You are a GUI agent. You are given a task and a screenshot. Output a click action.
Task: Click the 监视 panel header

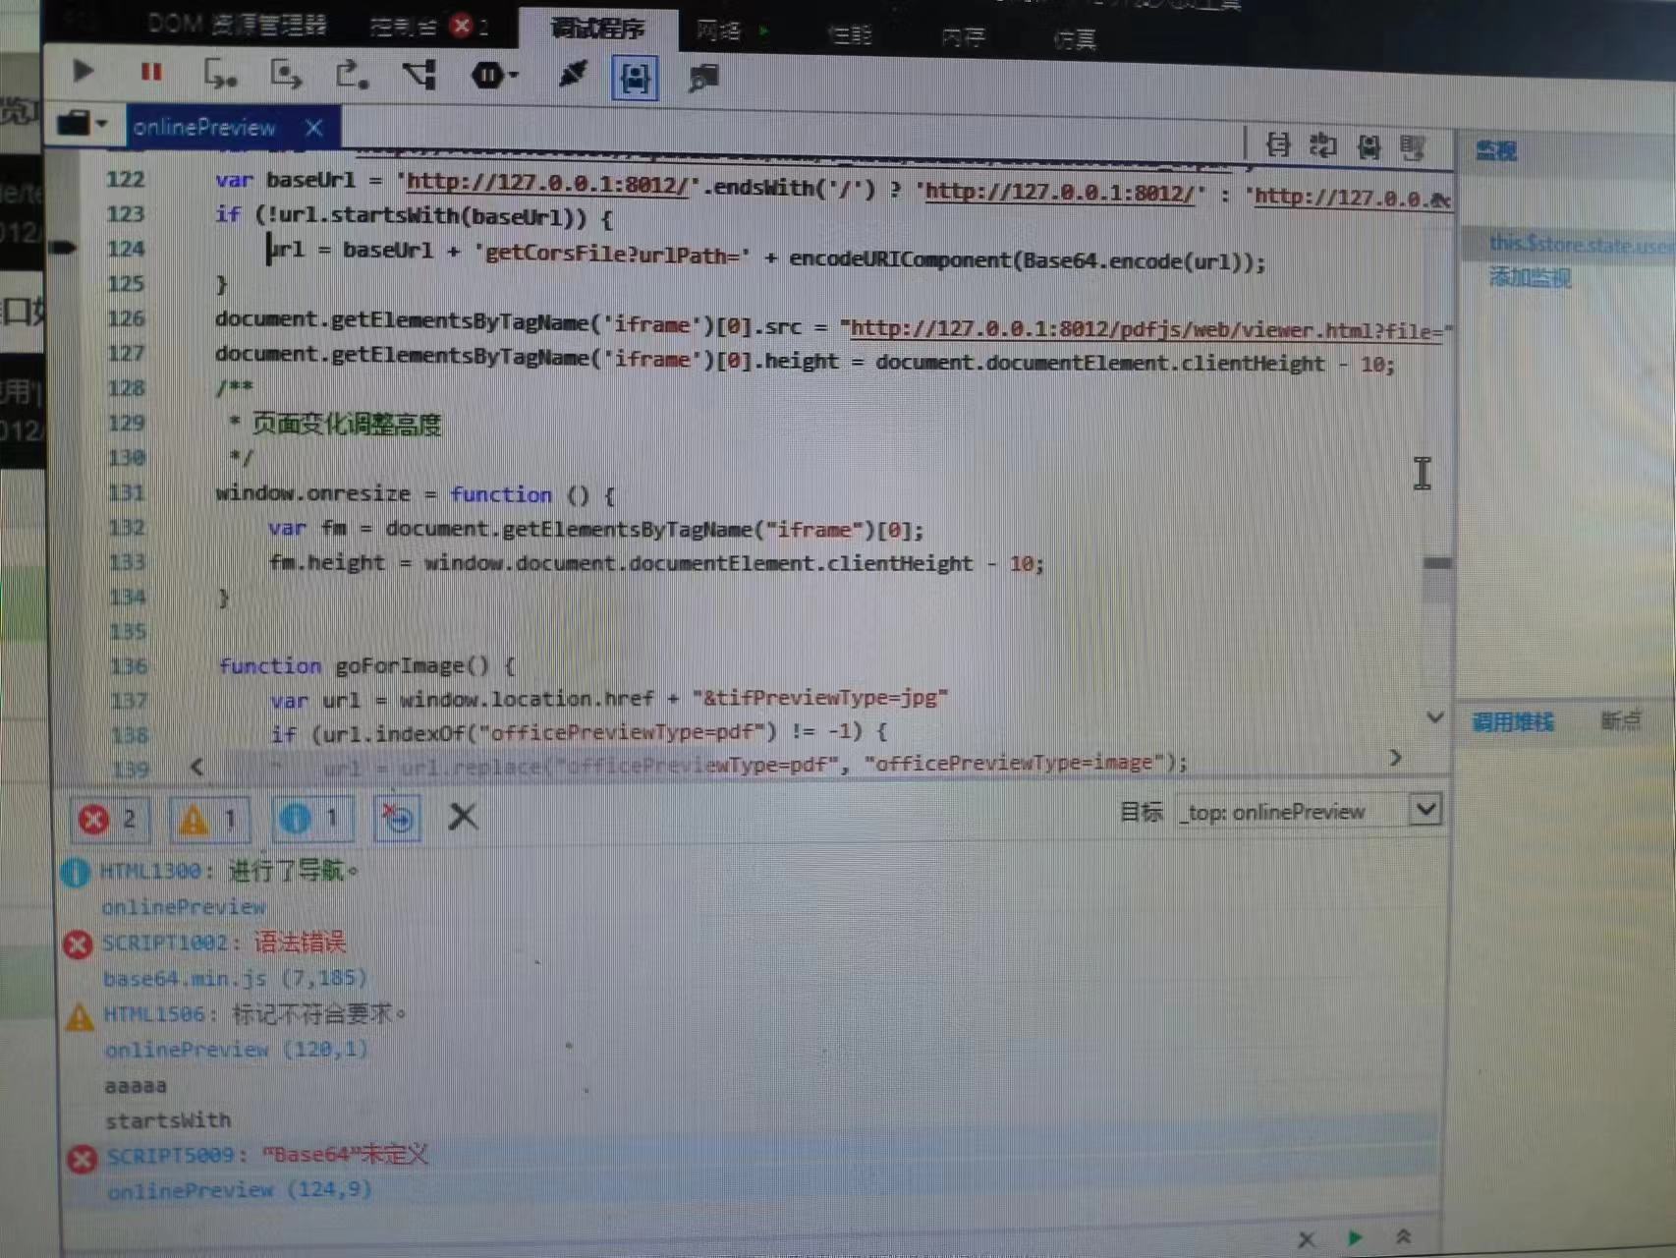(x=1495, y=150)
